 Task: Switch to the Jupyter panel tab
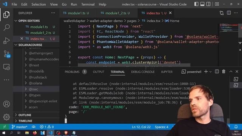167,72
